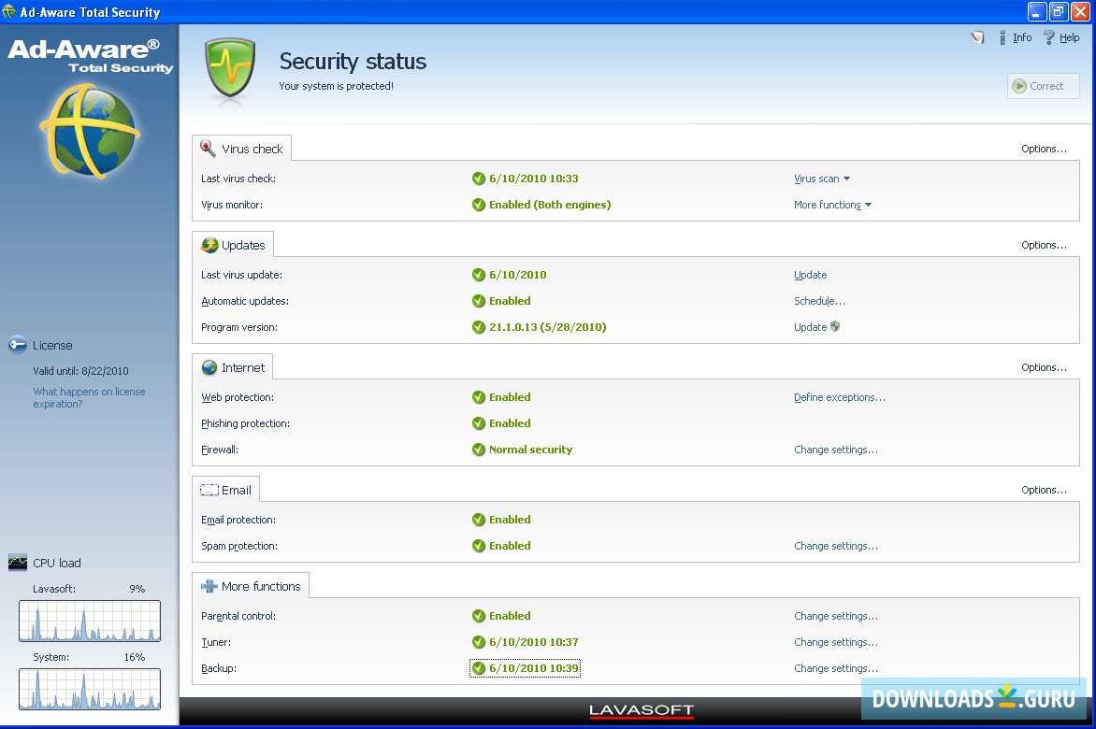Image resolution: width=1096 pixels, height=729 pixels.
Task: Click the tag icon beside Info
Action: pos(977,37)
